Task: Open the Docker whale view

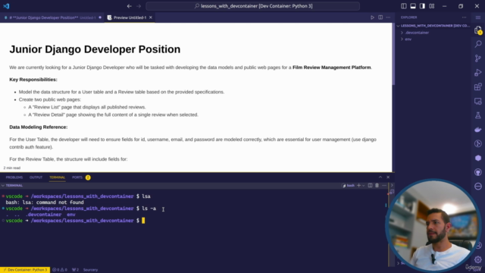Action: tap(478, 130)
